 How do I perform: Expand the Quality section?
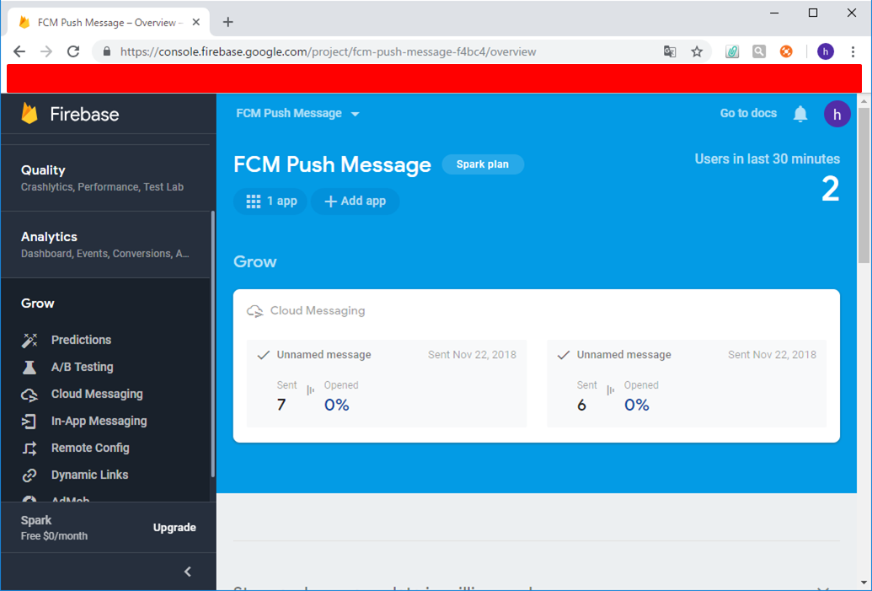click(105, 178)
